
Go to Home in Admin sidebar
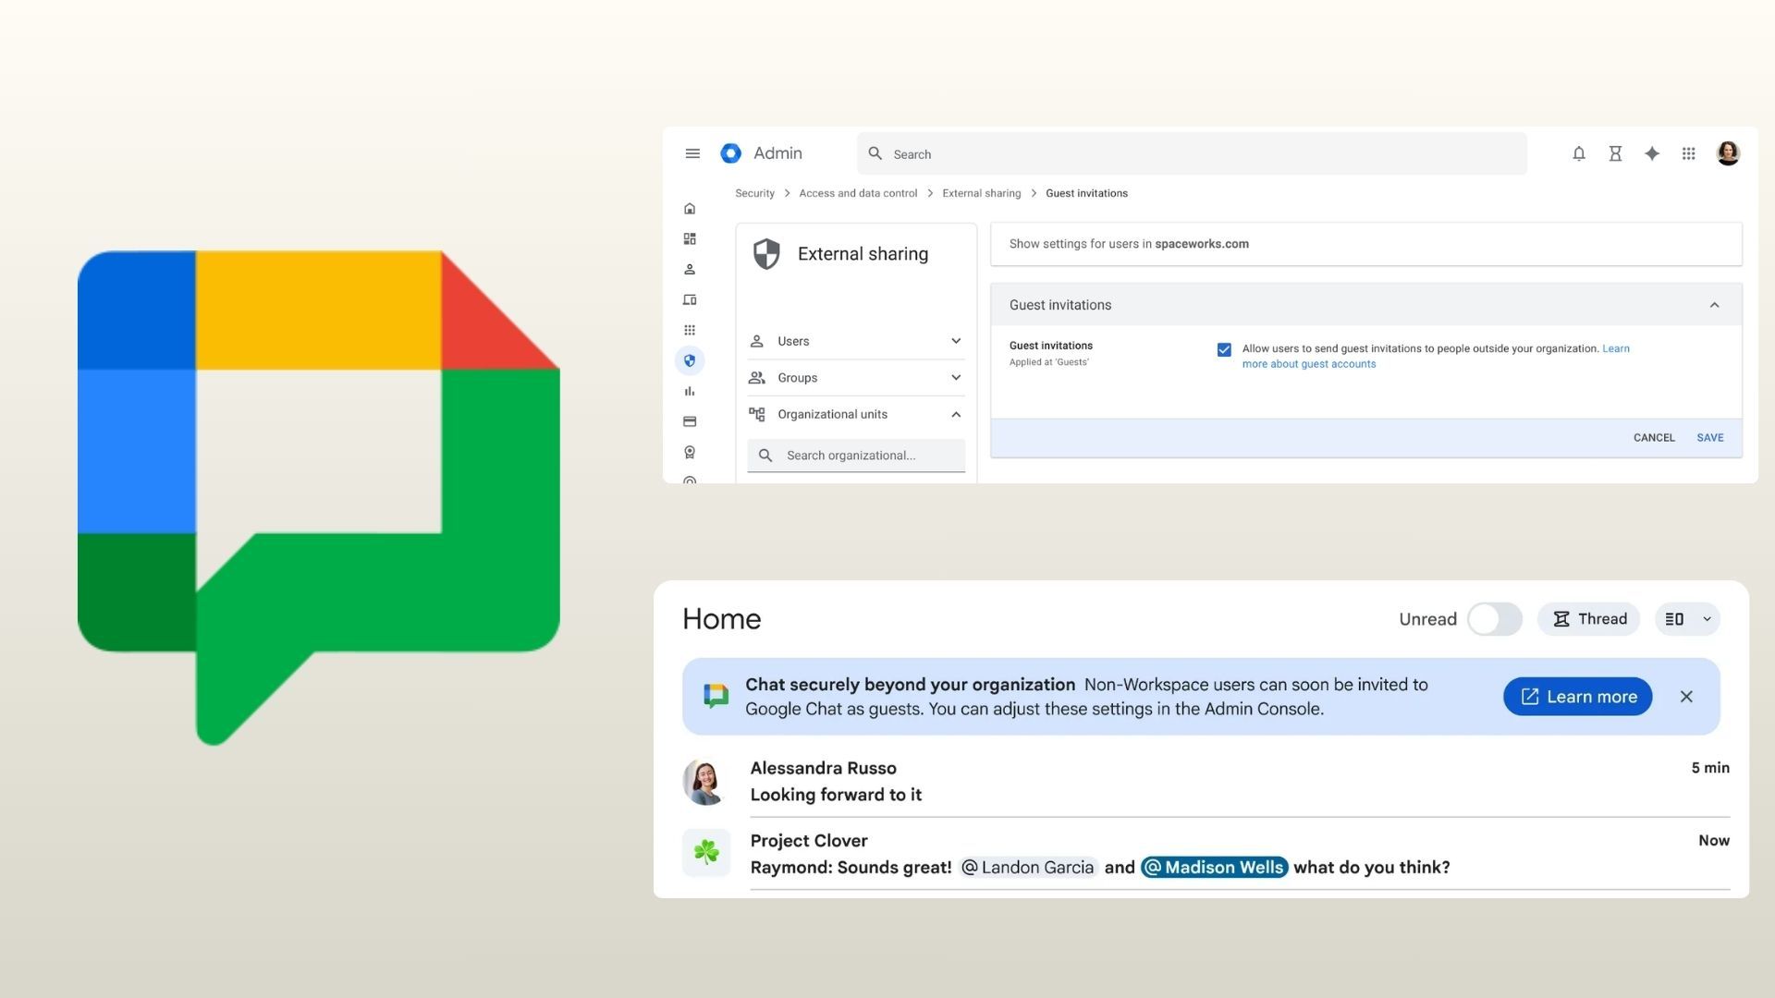point(690,209)
